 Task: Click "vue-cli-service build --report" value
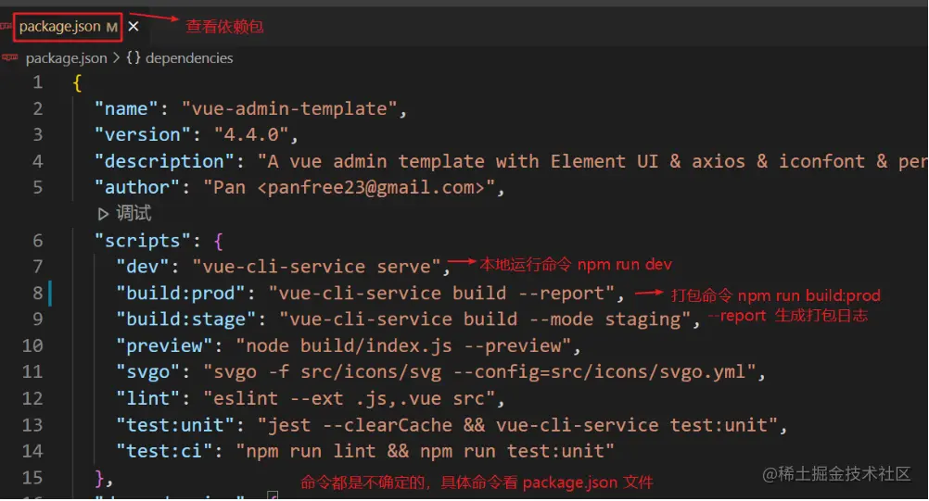[441, 294]
